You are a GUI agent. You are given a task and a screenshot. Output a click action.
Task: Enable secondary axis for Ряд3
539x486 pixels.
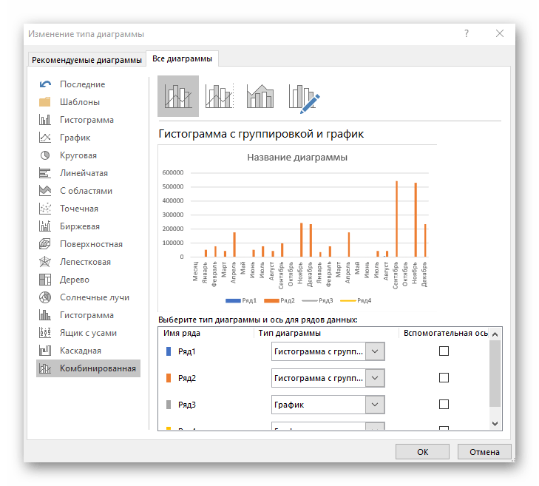[444, 404]
